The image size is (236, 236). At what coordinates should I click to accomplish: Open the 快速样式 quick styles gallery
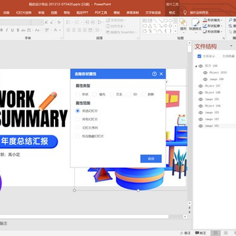coord(195,25)
